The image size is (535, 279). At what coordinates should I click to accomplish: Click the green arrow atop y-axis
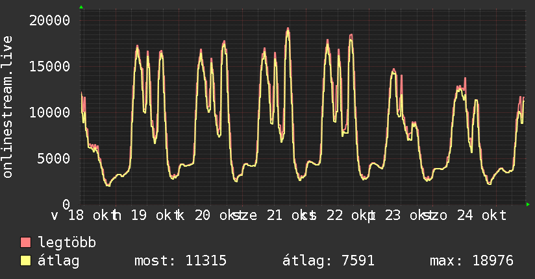point(81,7)
